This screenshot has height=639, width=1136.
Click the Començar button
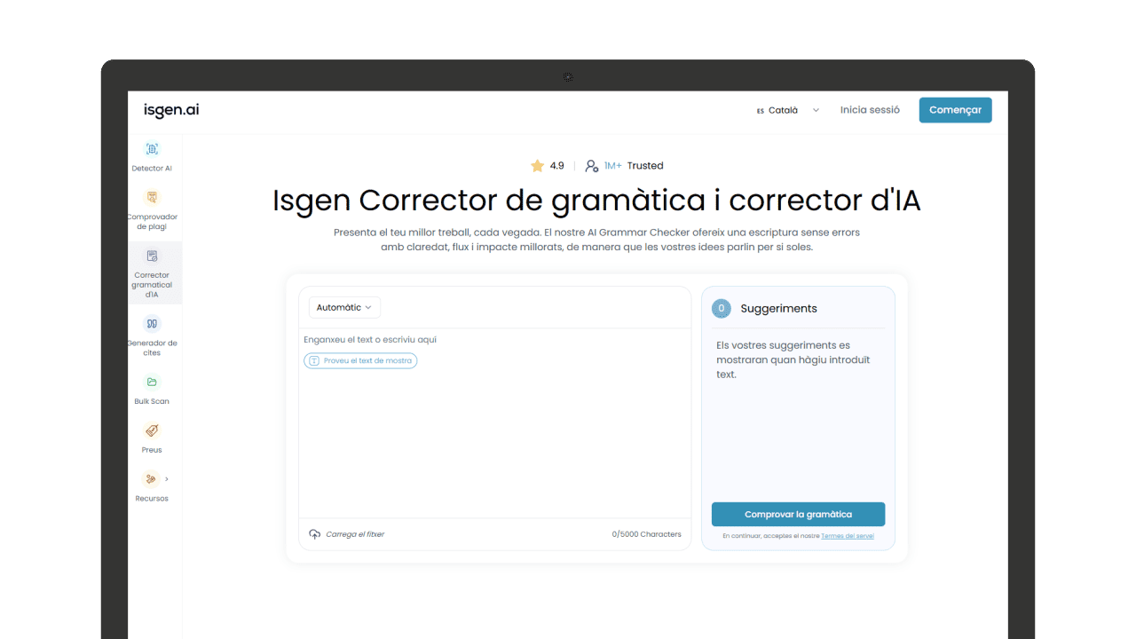tap(955, 109)
